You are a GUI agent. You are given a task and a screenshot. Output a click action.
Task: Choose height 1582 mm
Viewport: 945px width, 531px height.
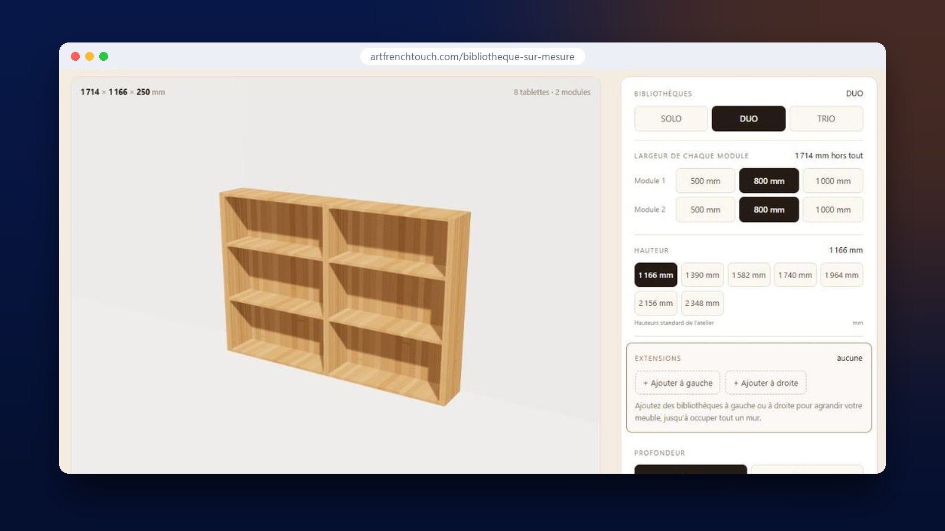[749, 275]
